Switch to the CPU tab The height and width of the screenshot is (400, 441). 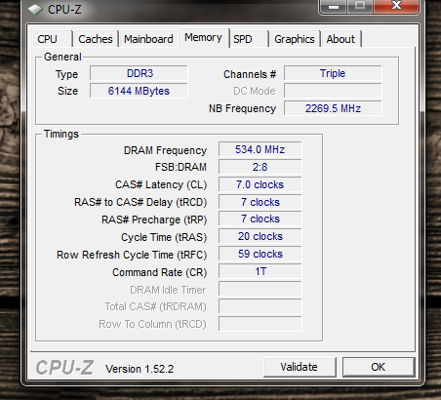click(x=52, y=39)
